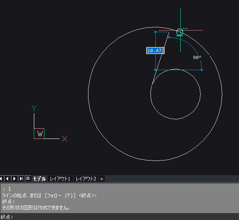Viewport: 239px width, 220px height.
Task: Go to the last layout tab arrow
Action: 21,178
